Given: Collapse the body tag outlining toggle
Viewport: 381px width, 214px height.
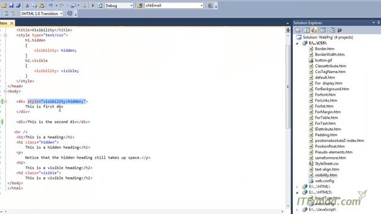Looking at the screenshot, I should (5, 91).
